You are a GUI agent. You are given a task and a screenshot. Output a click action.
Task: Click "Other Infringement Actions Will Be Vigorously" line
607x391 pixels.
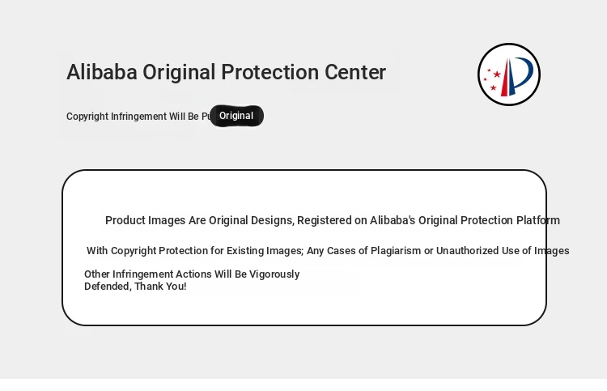pos(192,274)
